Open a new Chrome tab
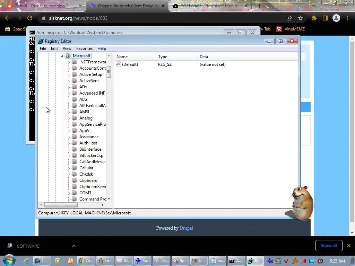Screen dimensions: 355x266 pyautogui.click(x=259, y=6)
